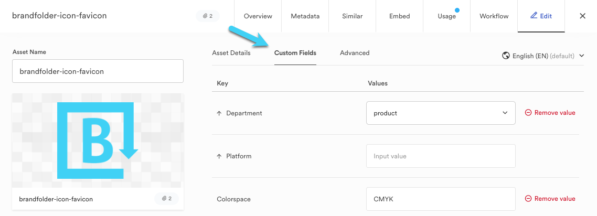597x216 pixels.
Task: Switch to the Overview tab
Action: [x=257, y=16]
